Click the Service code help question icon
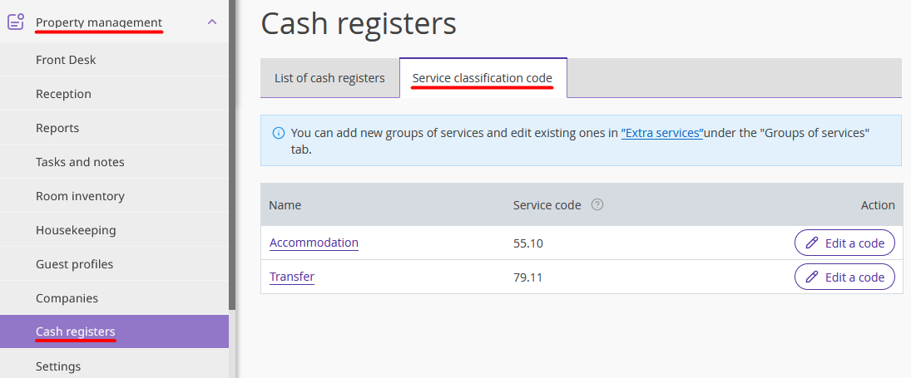The height and width of the screenshot is (378, 911). tap(597, 204)
